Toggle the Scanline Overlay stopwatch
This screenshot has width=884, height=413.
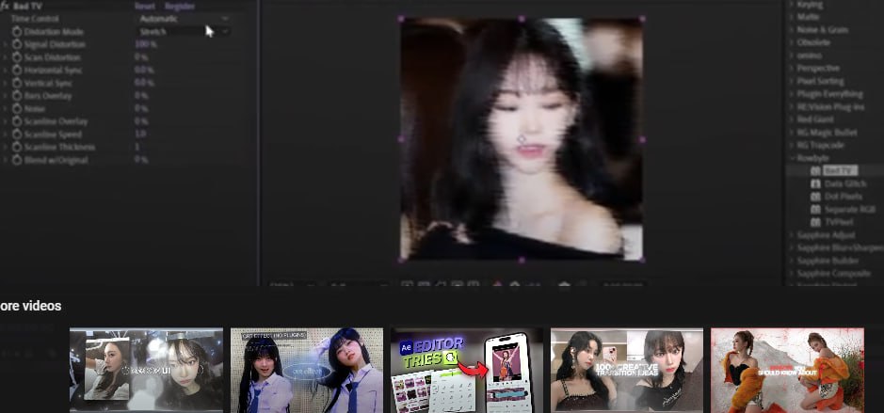pos(17,121)
